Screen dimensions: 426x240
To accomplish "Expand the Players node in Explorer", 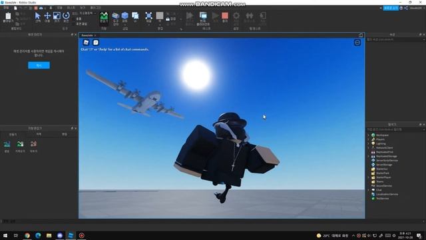I will click(369, 139).
